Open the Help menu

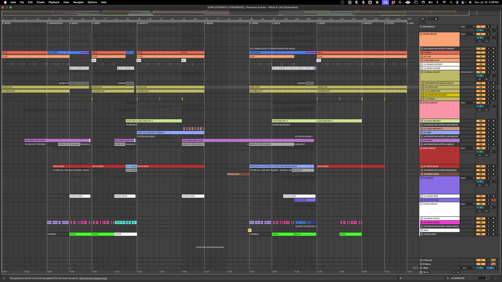pyautogui.click(x=104, y=2)
